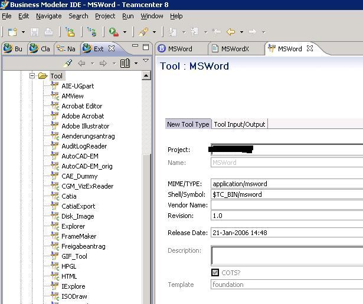Viewport: 363px width, 304px height.
Task: Collapse the Tool folder node
Action: pyautogui.click(x=32, y=75)
